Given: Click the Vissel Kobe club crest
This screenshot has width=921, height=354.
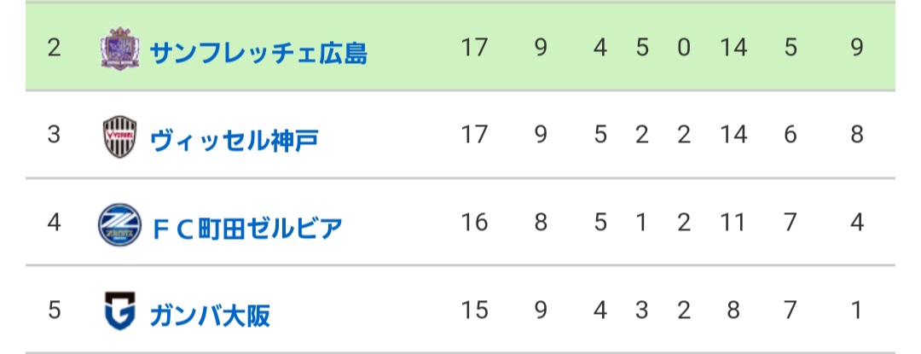Looking at the screenshot, I should tap(117, 136).
